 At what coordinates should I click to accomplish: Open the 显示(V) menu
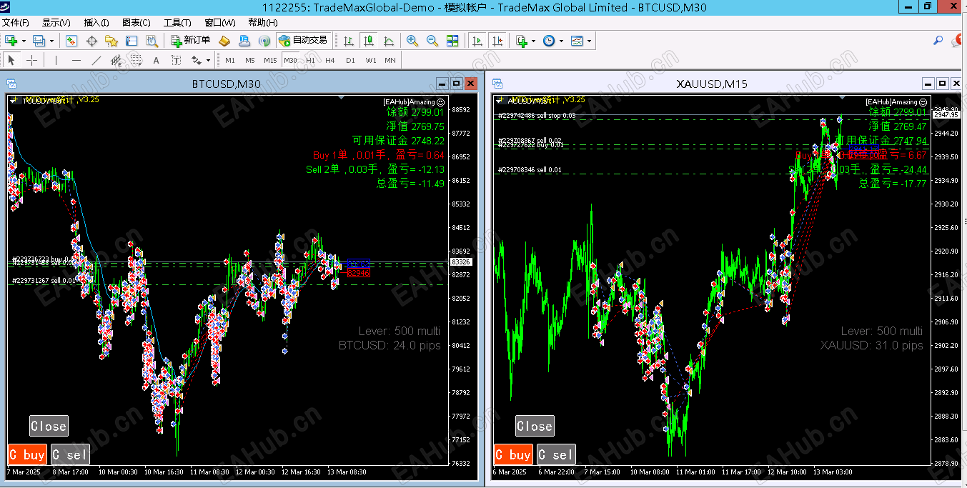56,22
